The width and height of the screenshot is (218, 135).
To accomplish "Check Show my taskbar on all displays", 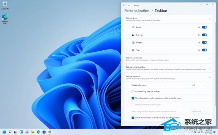I will (133, 105).
